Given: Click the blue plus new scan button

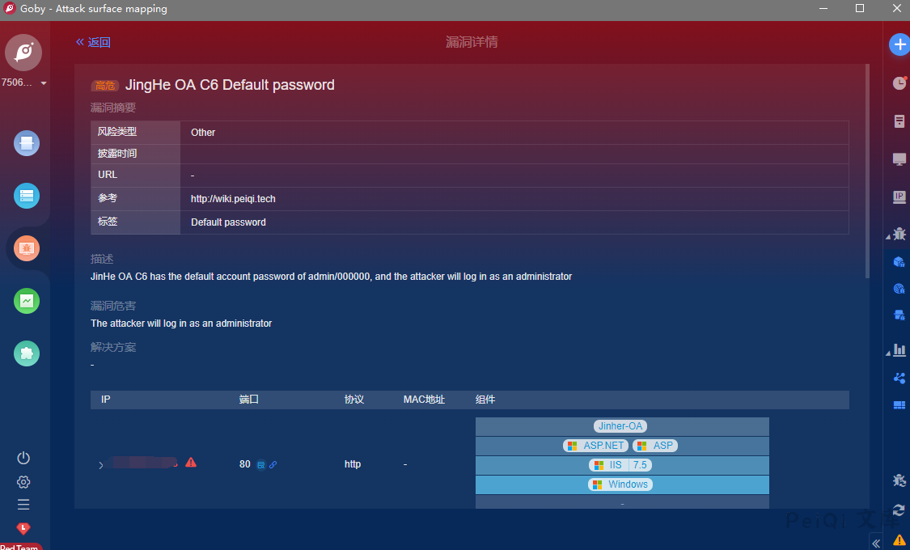Looking at the screenshot, I should click(899, 44).
